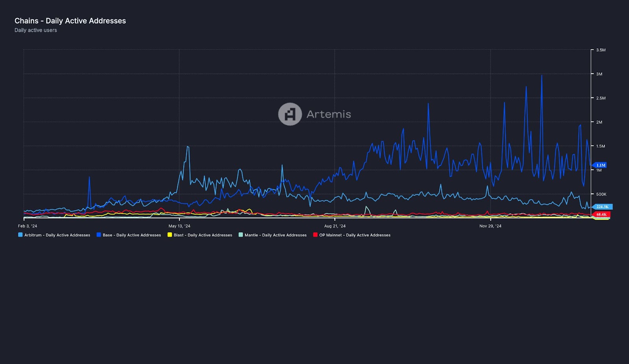The image size is (629, 364).
Task: Click the teal Mantle legend swatch
Action: [x=241, y=235]
